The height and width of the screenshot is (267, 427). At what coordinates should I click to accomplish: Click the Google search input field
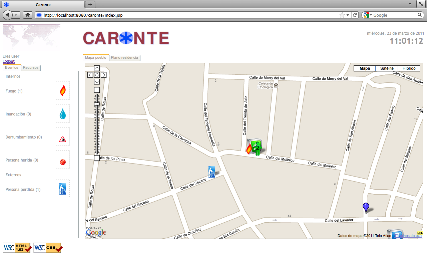point(394,15)
